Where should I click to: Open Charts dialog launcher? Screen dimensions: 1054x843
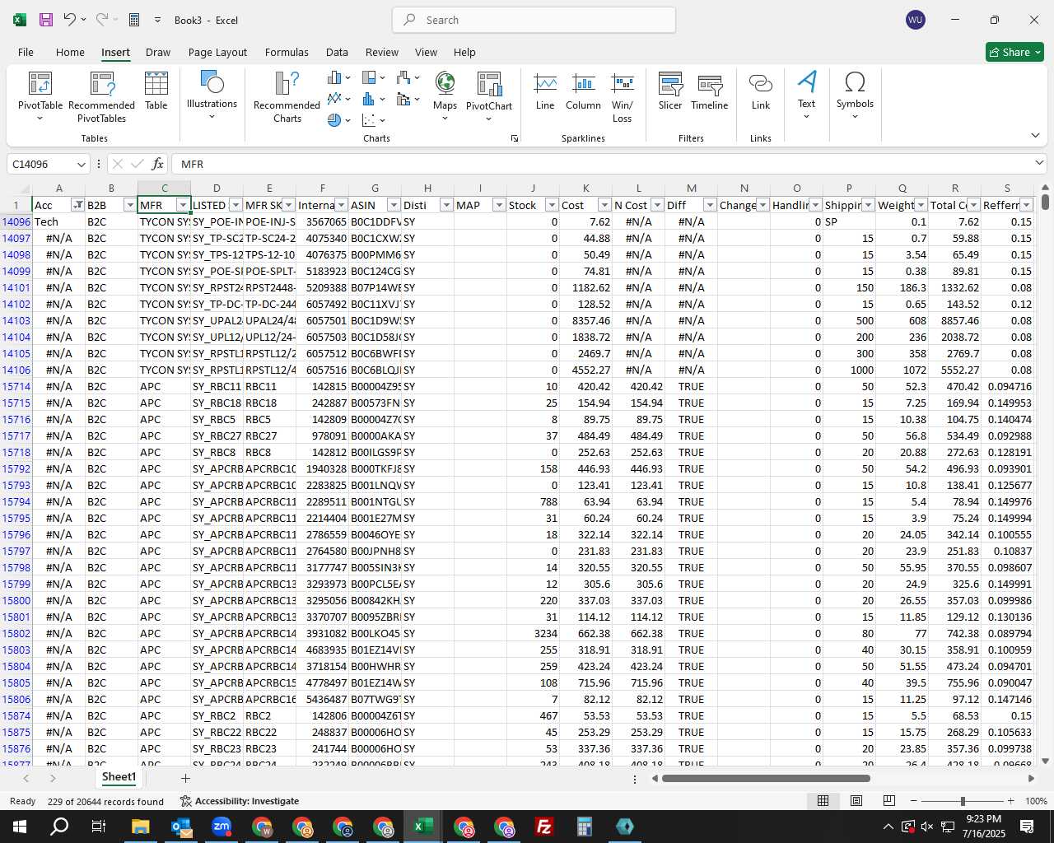click(515, 138)
